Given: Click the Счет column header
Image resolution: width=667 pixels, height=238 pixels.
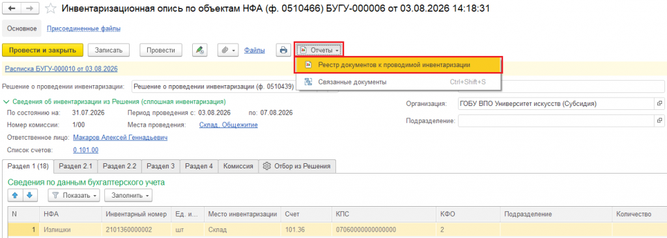Looking at the screenshot, I should (x=306, y=214).
